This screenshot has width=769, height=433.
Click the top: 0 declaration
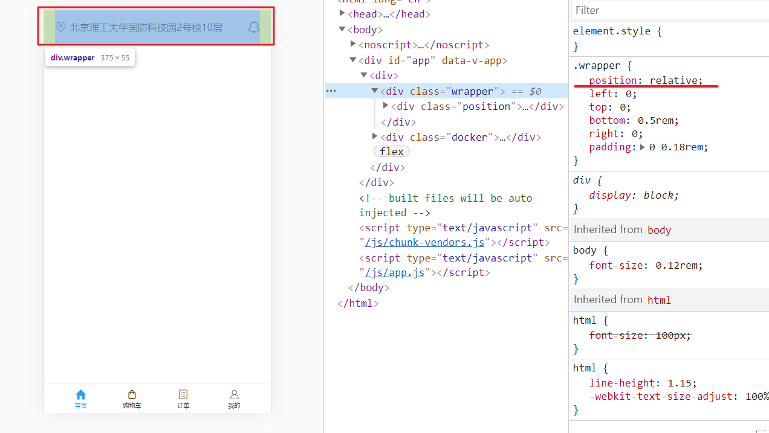tap(610, 107)
